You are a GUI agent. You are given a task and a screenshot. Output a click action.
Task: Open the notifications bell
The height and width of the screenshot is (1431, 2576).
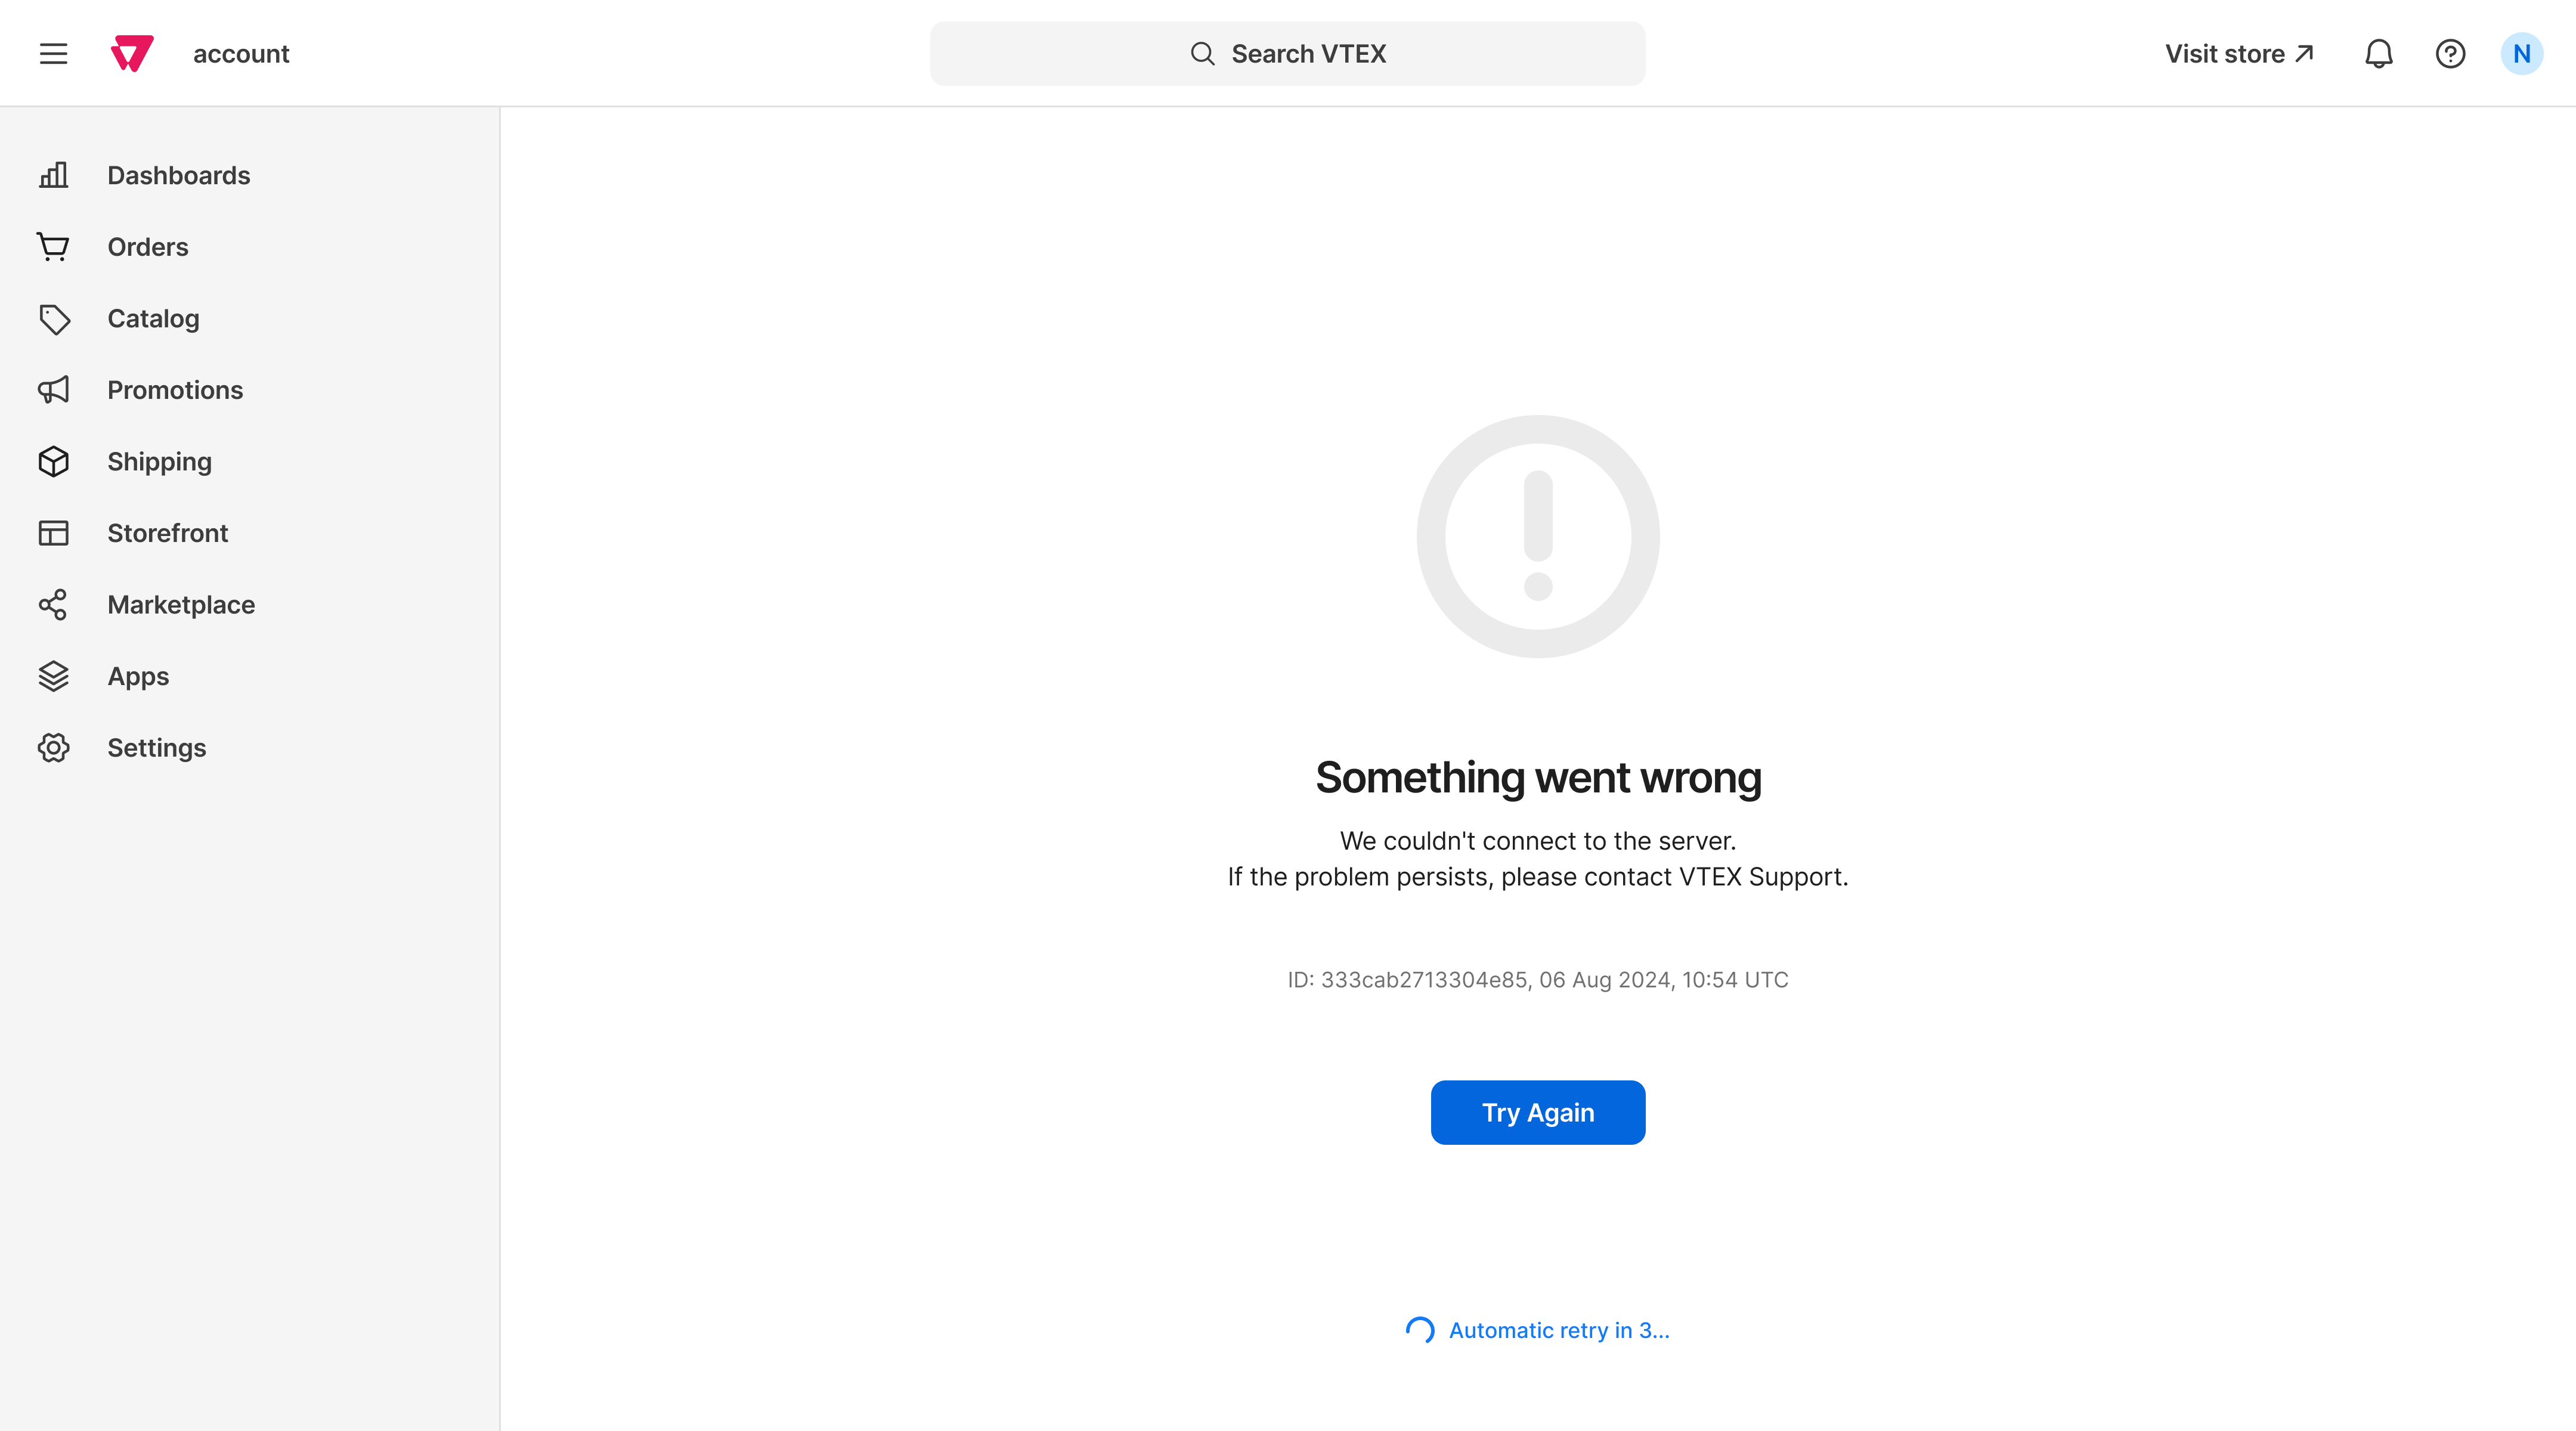[x=2379, y=53]
